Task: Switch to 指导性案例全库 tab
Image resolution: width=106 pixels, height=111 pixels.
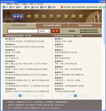Action: (19, 25)
